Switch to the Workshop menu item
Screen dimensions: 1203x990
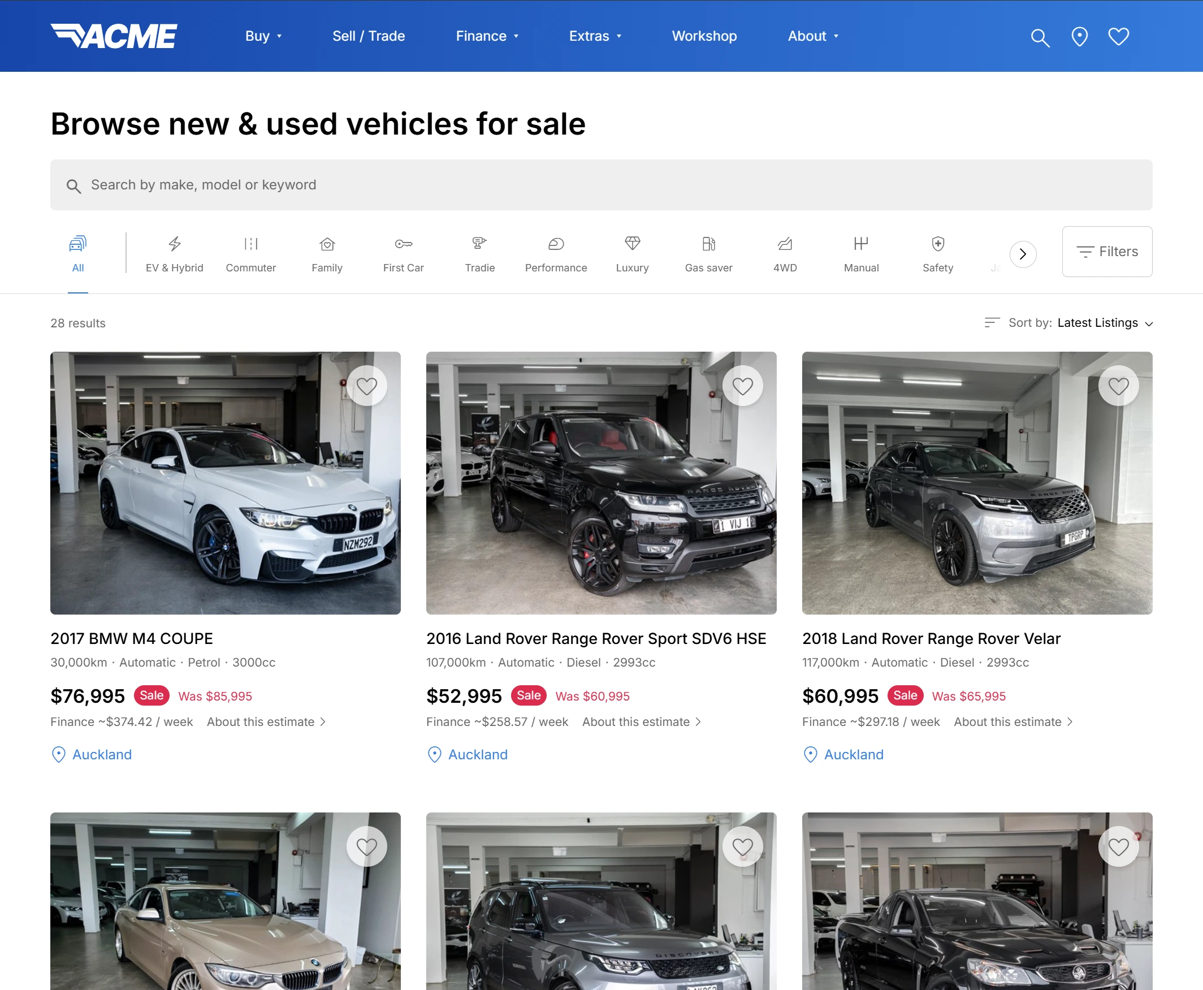(x=704, y=36)
